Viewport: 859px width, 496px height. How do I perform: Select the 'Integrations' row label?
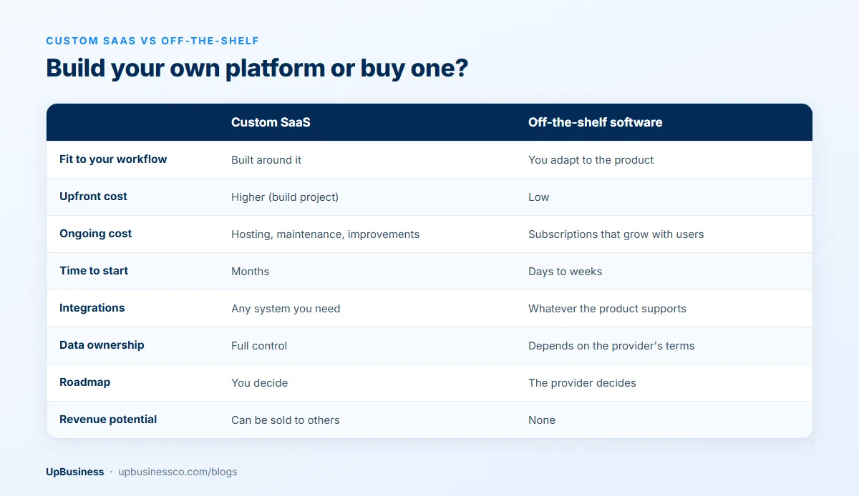(x=92, y=308)
